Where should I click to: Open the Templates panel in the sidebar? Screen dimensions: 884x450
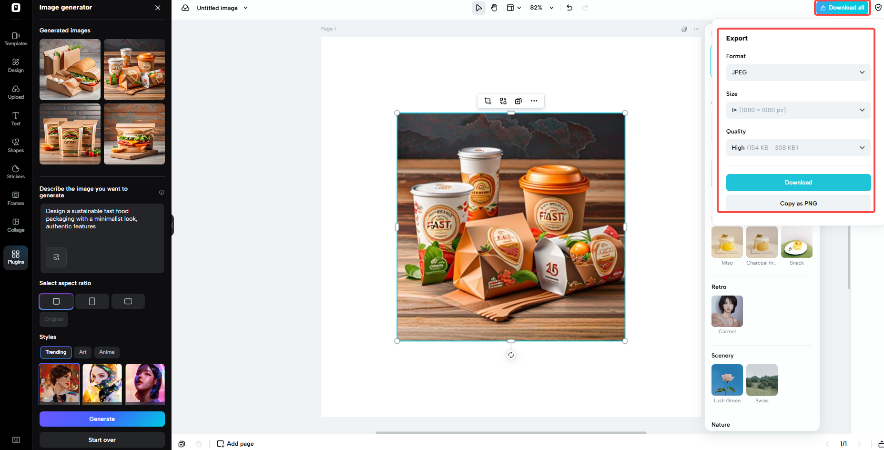pos(16,38)
